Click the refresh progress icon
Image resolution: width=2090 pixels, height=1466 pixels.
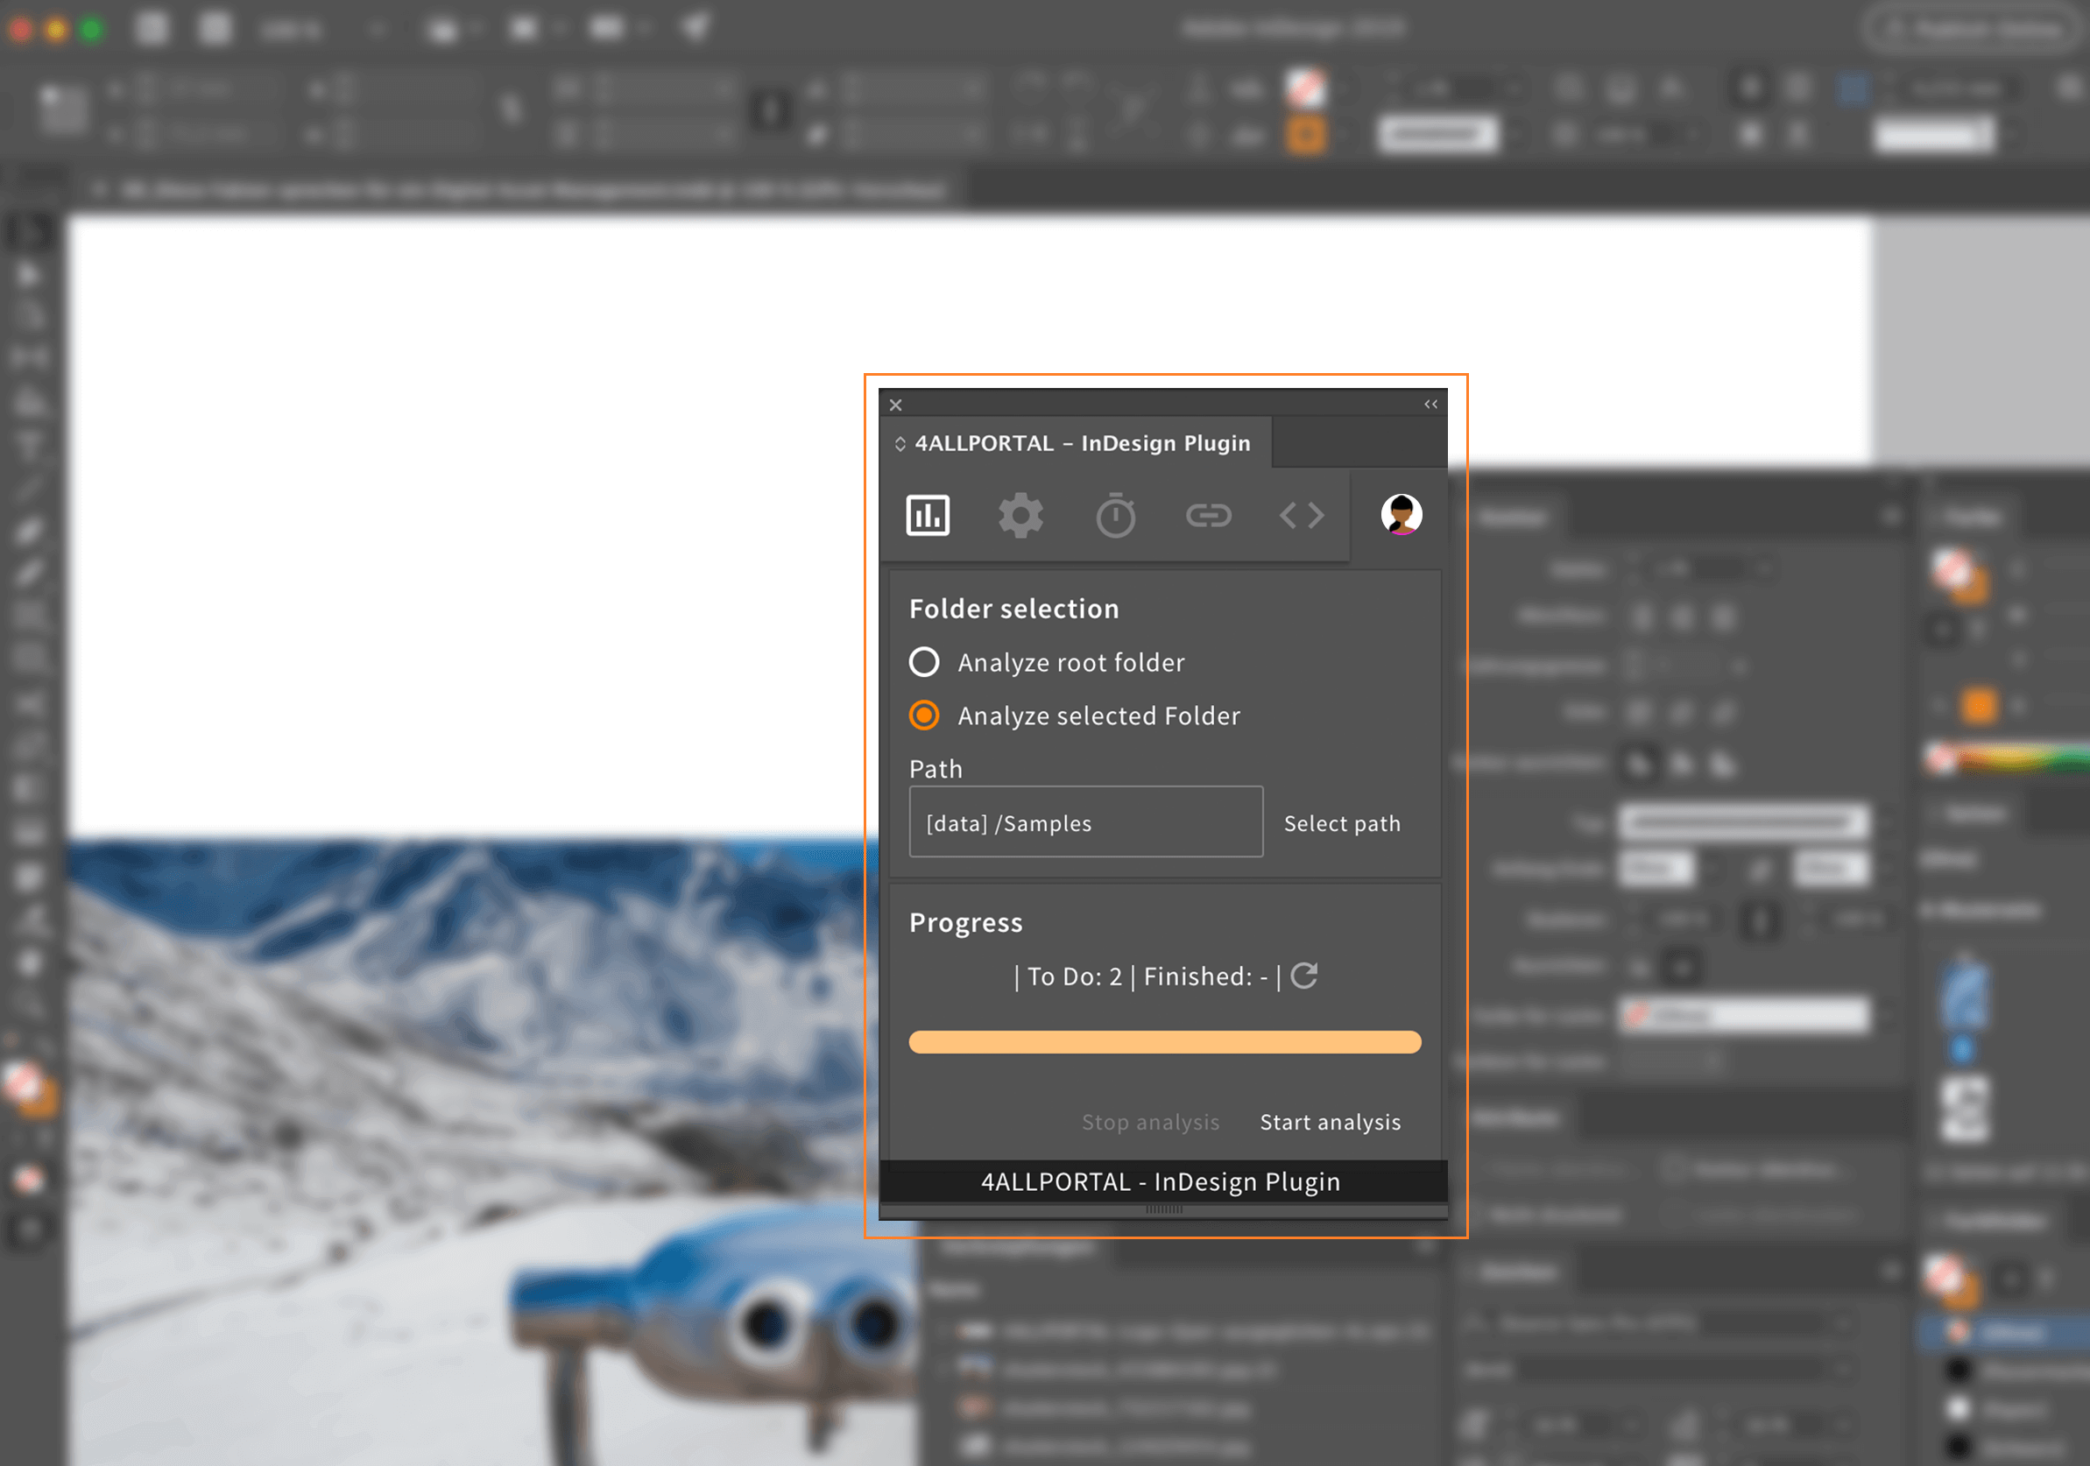(1304, 976)
